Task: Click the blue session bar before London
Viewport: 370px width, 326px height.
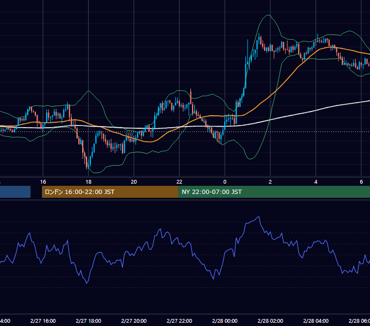Action: [15, 192]
